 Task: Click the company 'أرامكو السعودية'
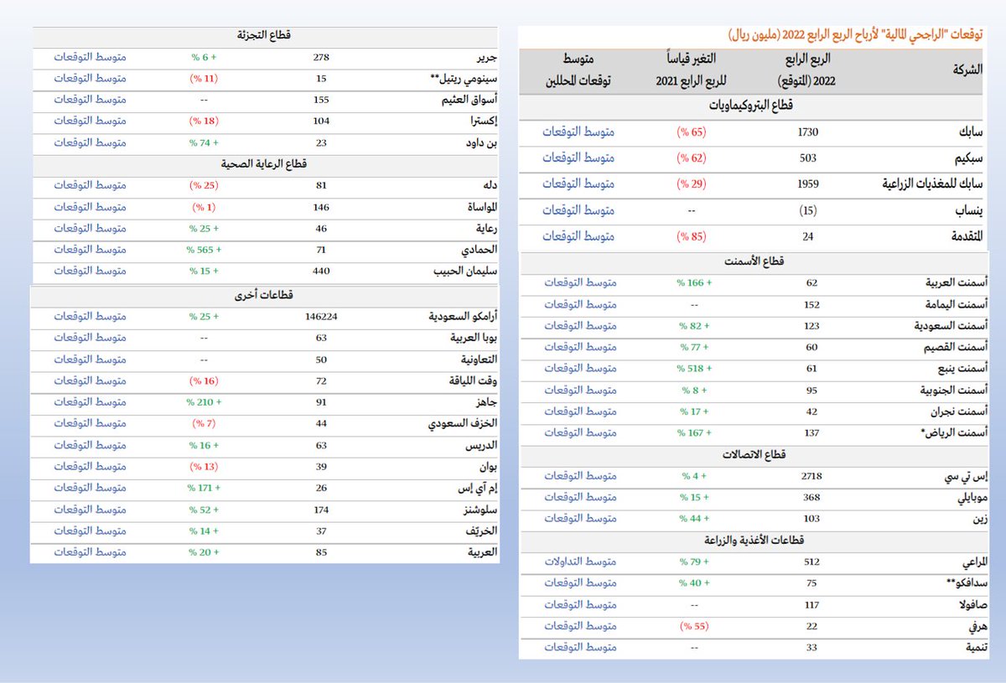[x=464, y=317]
